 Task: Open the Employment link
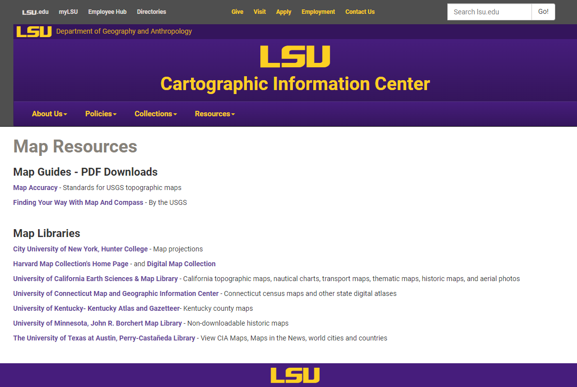coord(318,12)
